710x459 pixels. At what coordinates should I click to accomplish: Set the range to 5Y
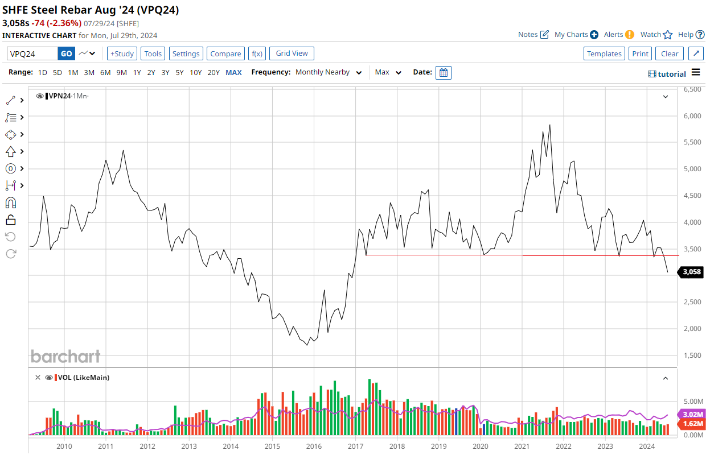point(179,73)
